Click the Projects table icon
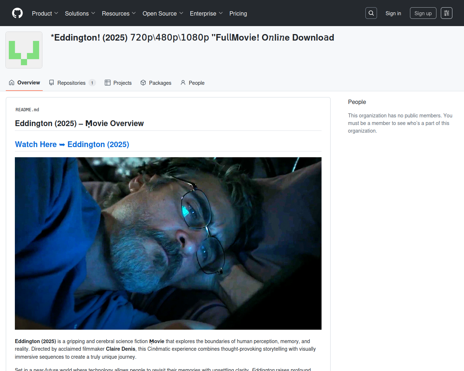 [108, 83]
